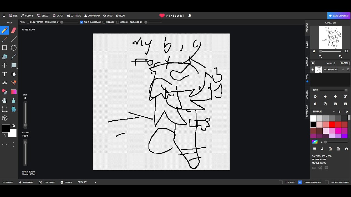Open the Select menu
The image size is (351, 197).
pyautogui.click(x=43, y=16)
